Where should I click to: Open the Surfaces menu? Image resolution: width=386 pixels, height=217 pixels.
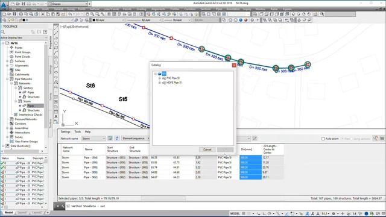click(x=95, y=9)
